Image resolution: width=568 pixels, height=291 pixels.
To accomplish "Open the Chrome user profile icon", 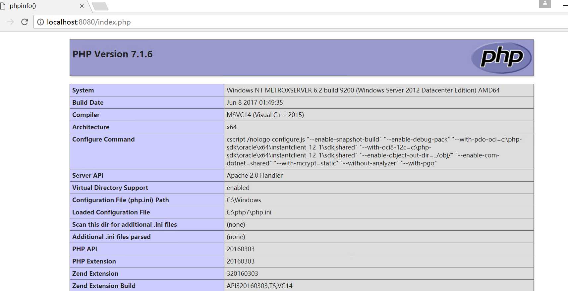I will [545, 4].
